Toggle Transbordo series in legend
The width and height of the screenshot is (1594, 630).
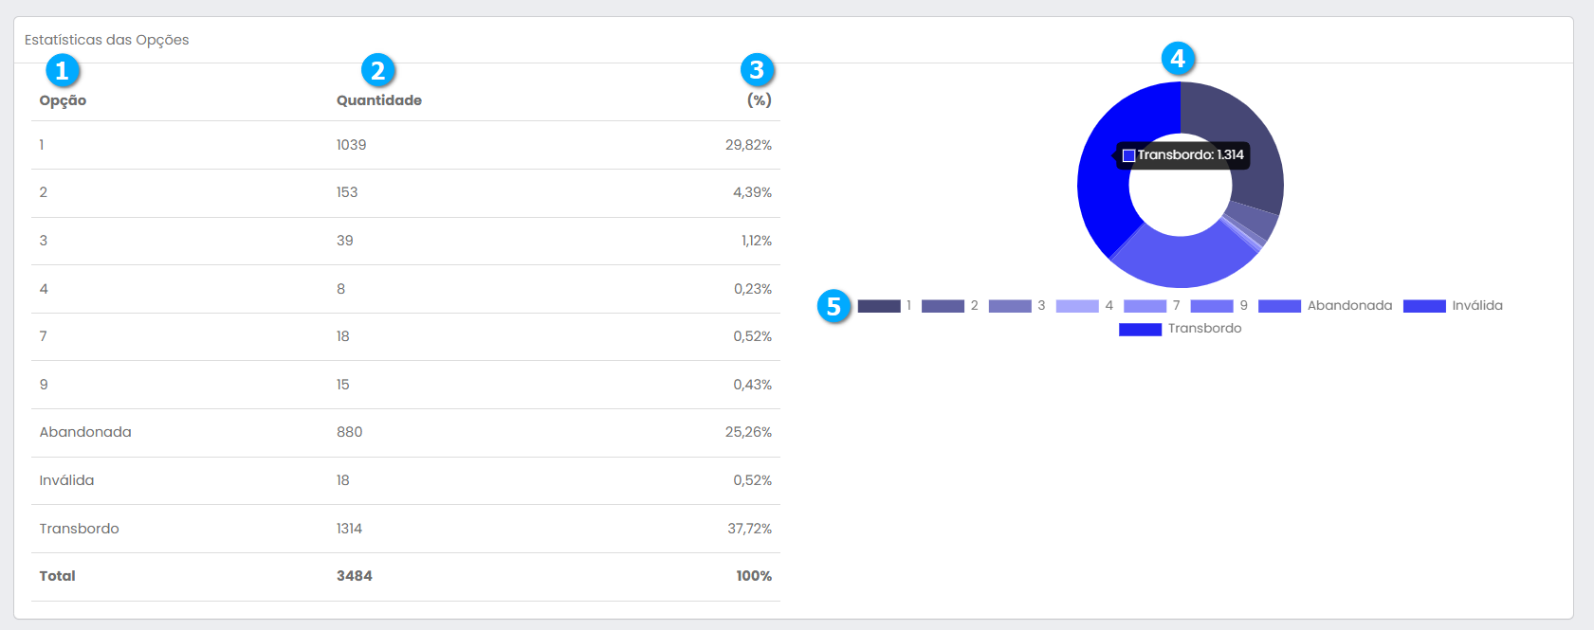coord(1140,329)
